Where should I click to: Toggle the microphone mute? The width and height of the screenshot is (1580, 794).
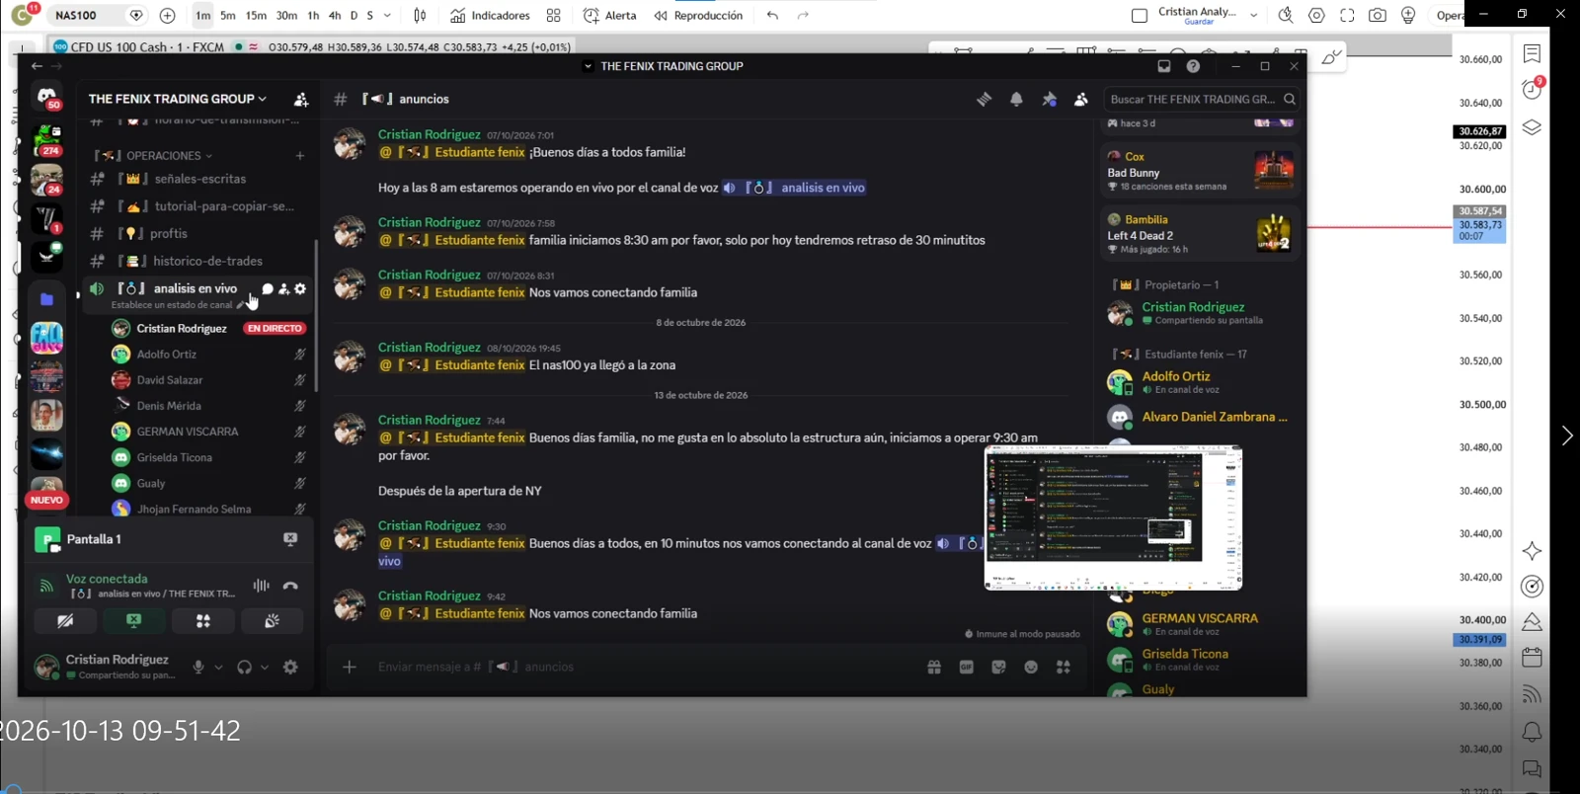coord(198,667)
